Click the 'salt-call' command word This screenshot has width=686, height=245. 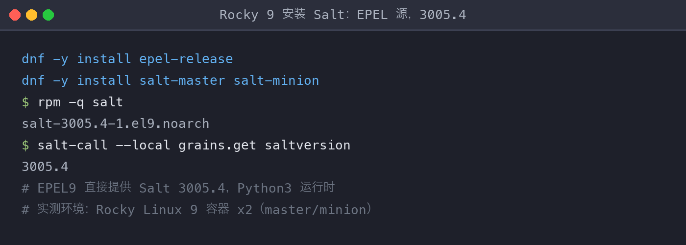tap(73, 145)
